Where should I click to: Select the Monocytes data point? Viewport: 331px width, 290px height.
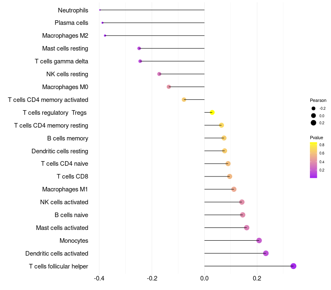point(259,241)
